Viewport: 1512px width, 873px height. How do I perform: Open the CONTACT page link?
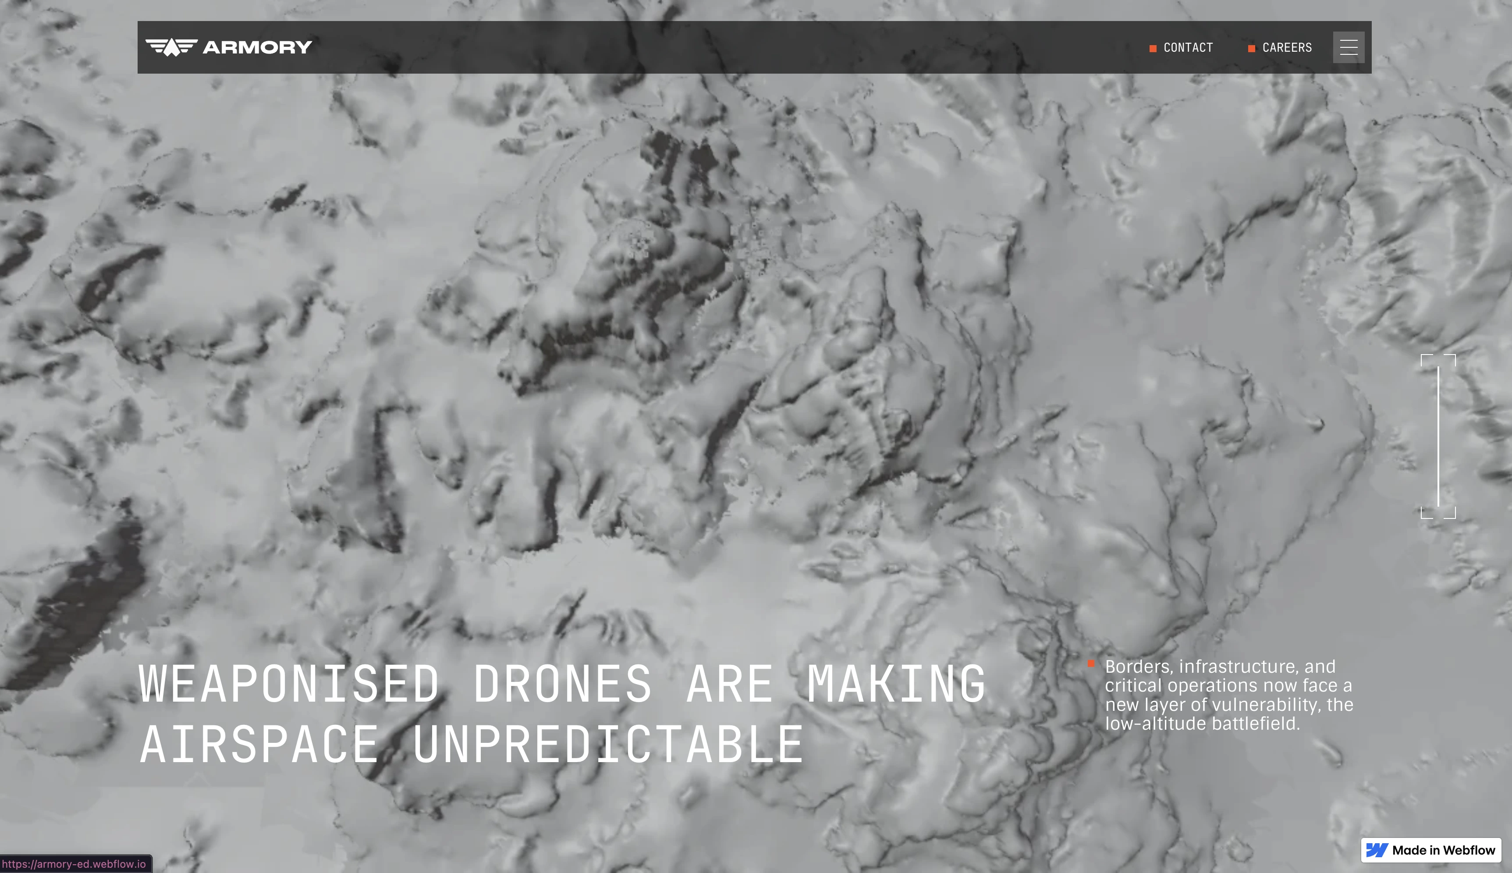click(1188, 48)
